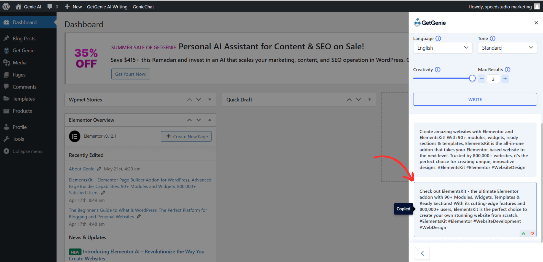Open Introducing Elementor AI news link
543x262 pixels.
tap(137, 255)
